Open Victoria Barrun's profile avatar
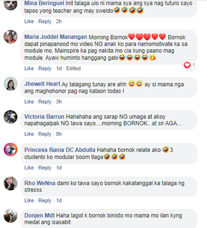The height and width of the screenshot is (228, 207). tap(10, 117)
